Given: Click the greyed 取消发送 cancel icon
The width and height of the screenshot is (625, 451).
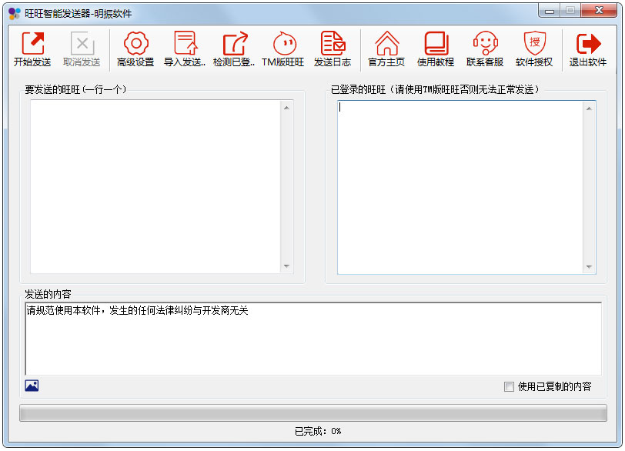Looking at the screenshot, I should click(x=82, y=49).
